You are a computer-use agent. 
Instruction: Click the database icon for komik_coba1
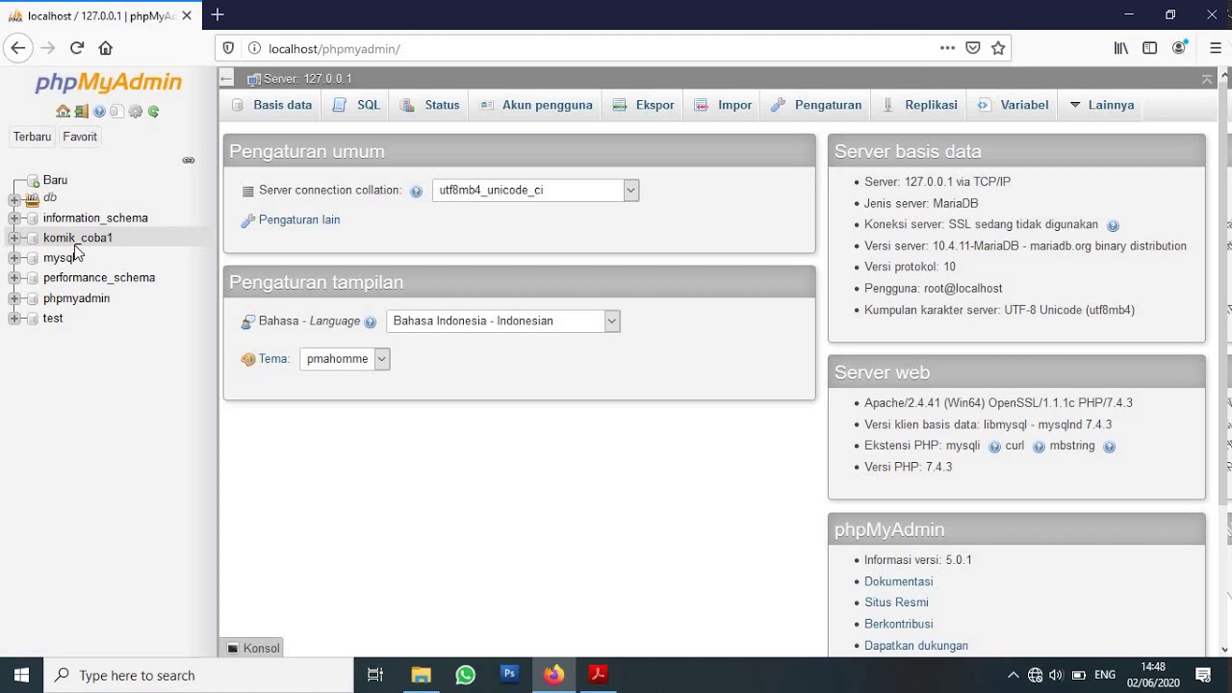tap(33, 239)
